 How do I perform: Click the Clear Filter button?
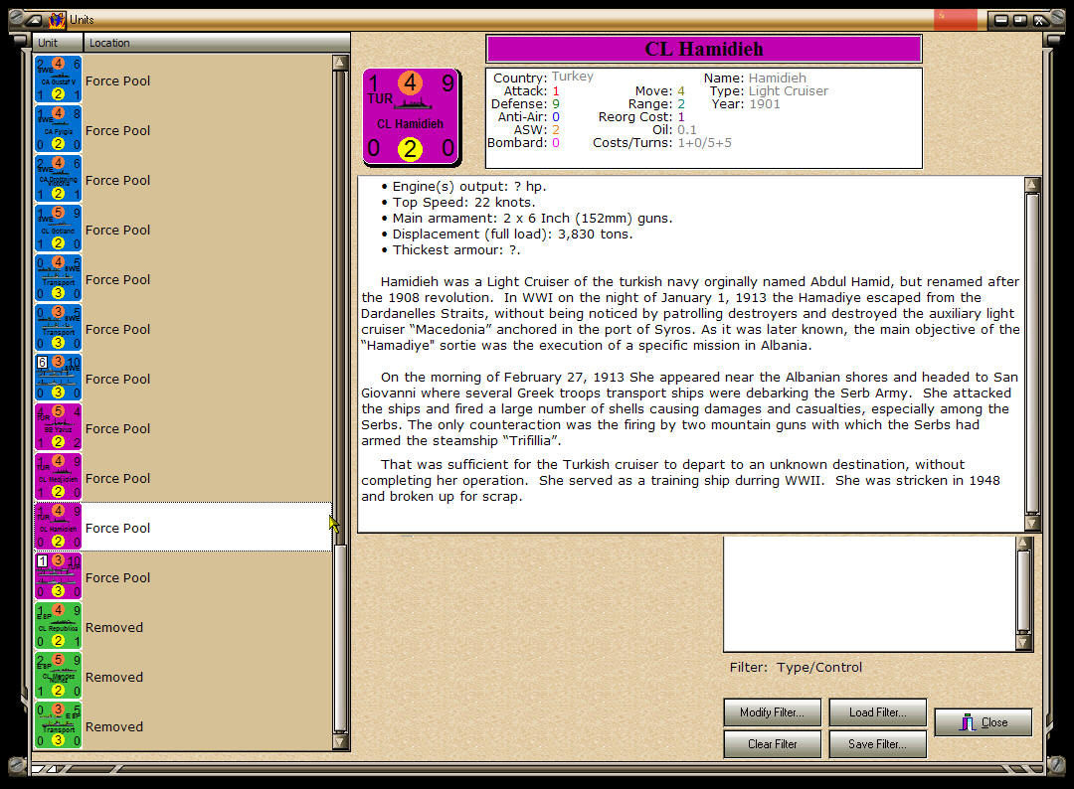pos(772,744)
